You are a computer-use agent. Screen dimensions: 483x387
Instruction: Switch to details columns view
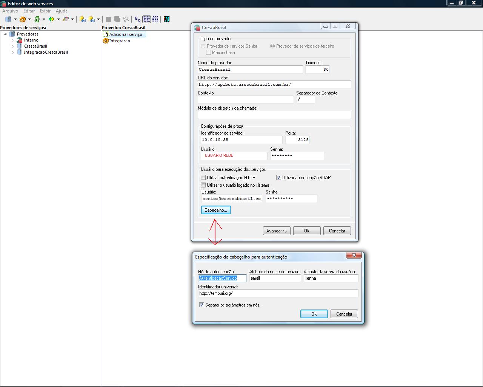tap(155, 19)
